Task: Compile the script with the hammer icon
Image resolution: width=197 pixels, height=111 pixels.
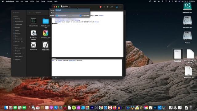Action: pyautogui.click(x=111, y=7)
